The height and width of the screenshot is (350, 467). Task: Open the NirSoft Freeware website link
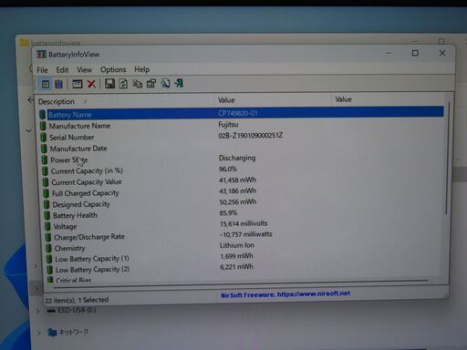tap(285, 294)
